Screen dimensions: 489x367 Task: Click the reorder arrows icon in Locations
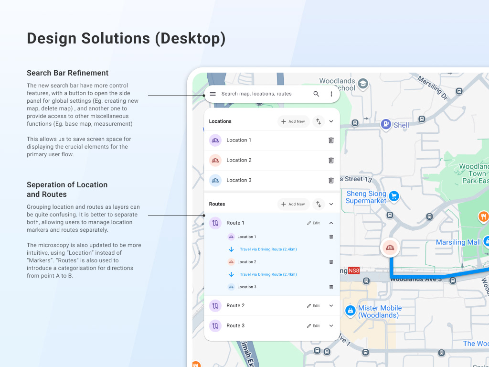click(x=319, y=121)
